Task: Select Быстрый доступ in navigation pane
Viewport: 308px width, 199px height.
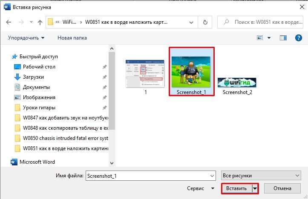Action: pyautogui.click(x=35, y=57)
